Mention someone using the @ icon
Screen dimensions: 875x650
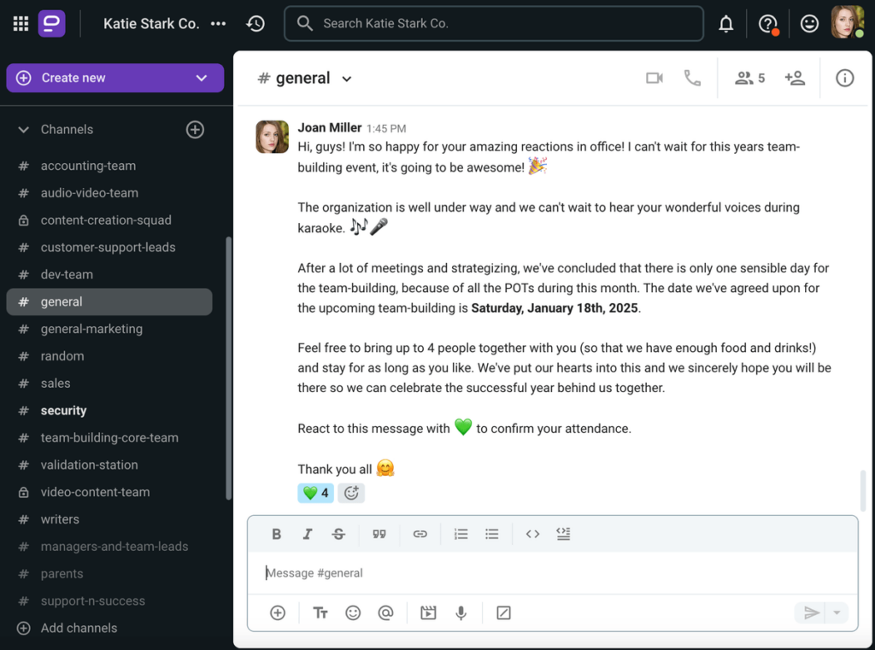click(385, 612)
